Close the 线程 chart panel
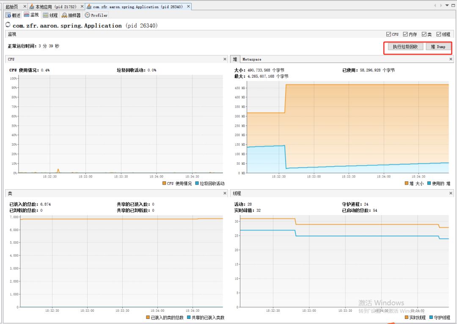Viewport: 457px width, 324px height. coord(451,193)
